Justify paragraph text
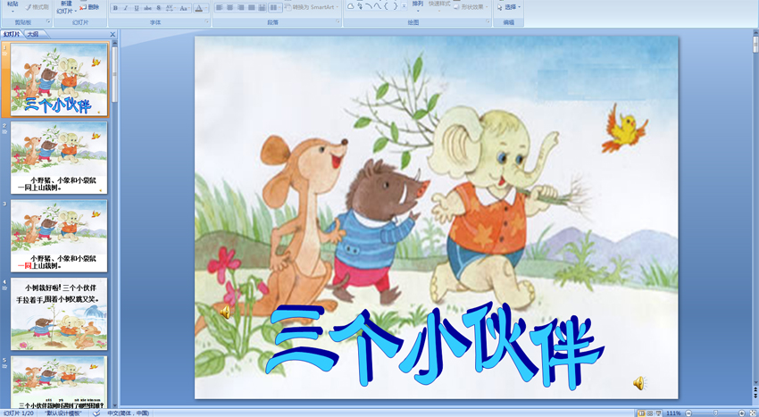The height and width of the screenshot is (417, 759). 251,8
